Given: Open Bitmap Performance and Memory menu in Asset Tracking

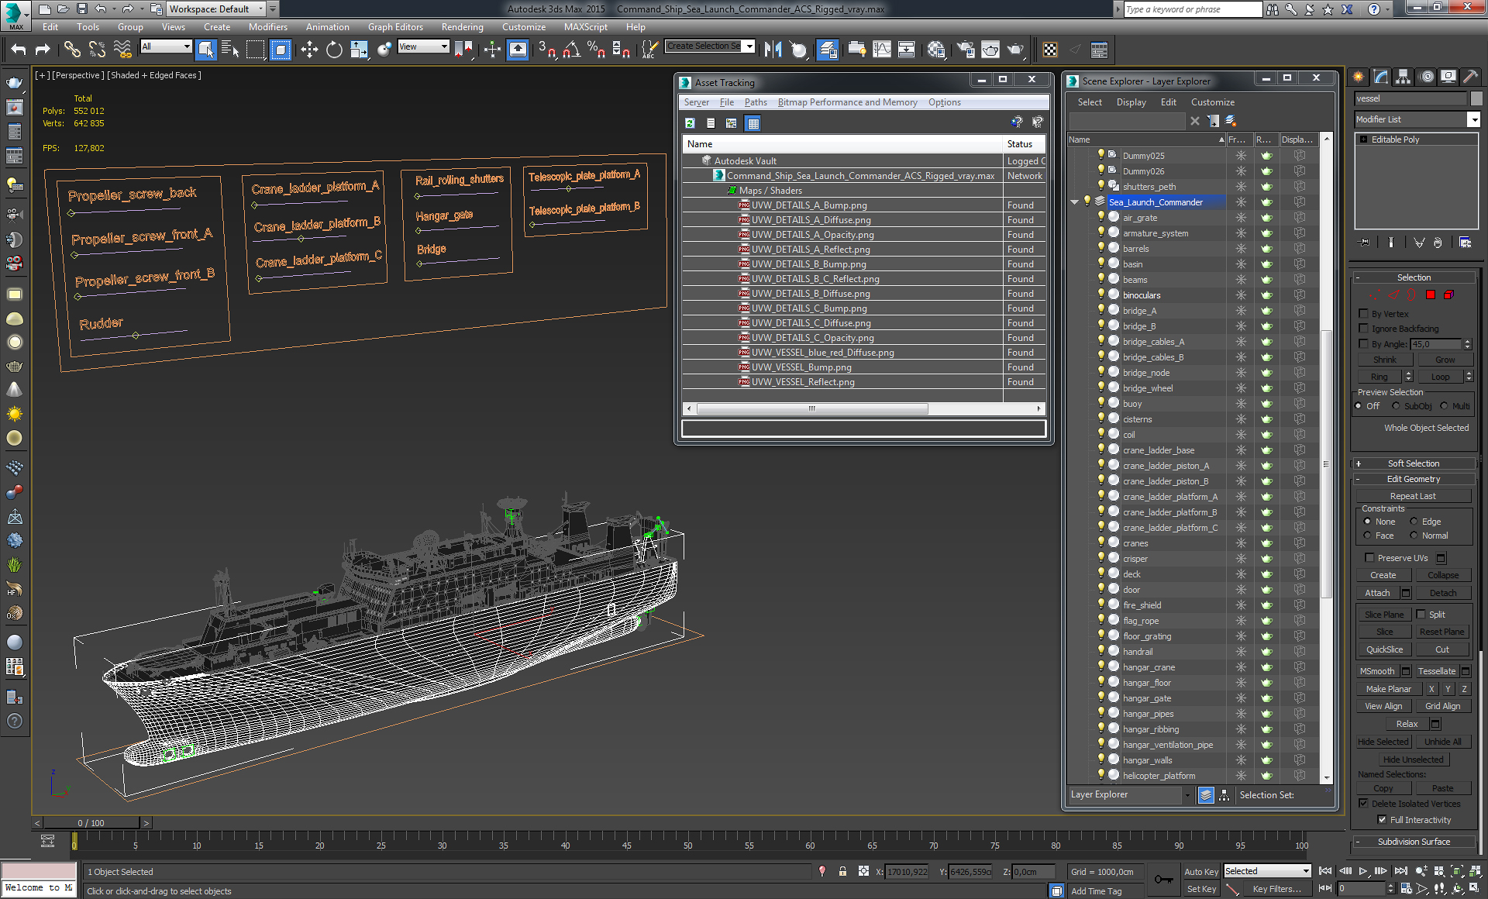Looking at the screenshot, I should coord(847,102).
